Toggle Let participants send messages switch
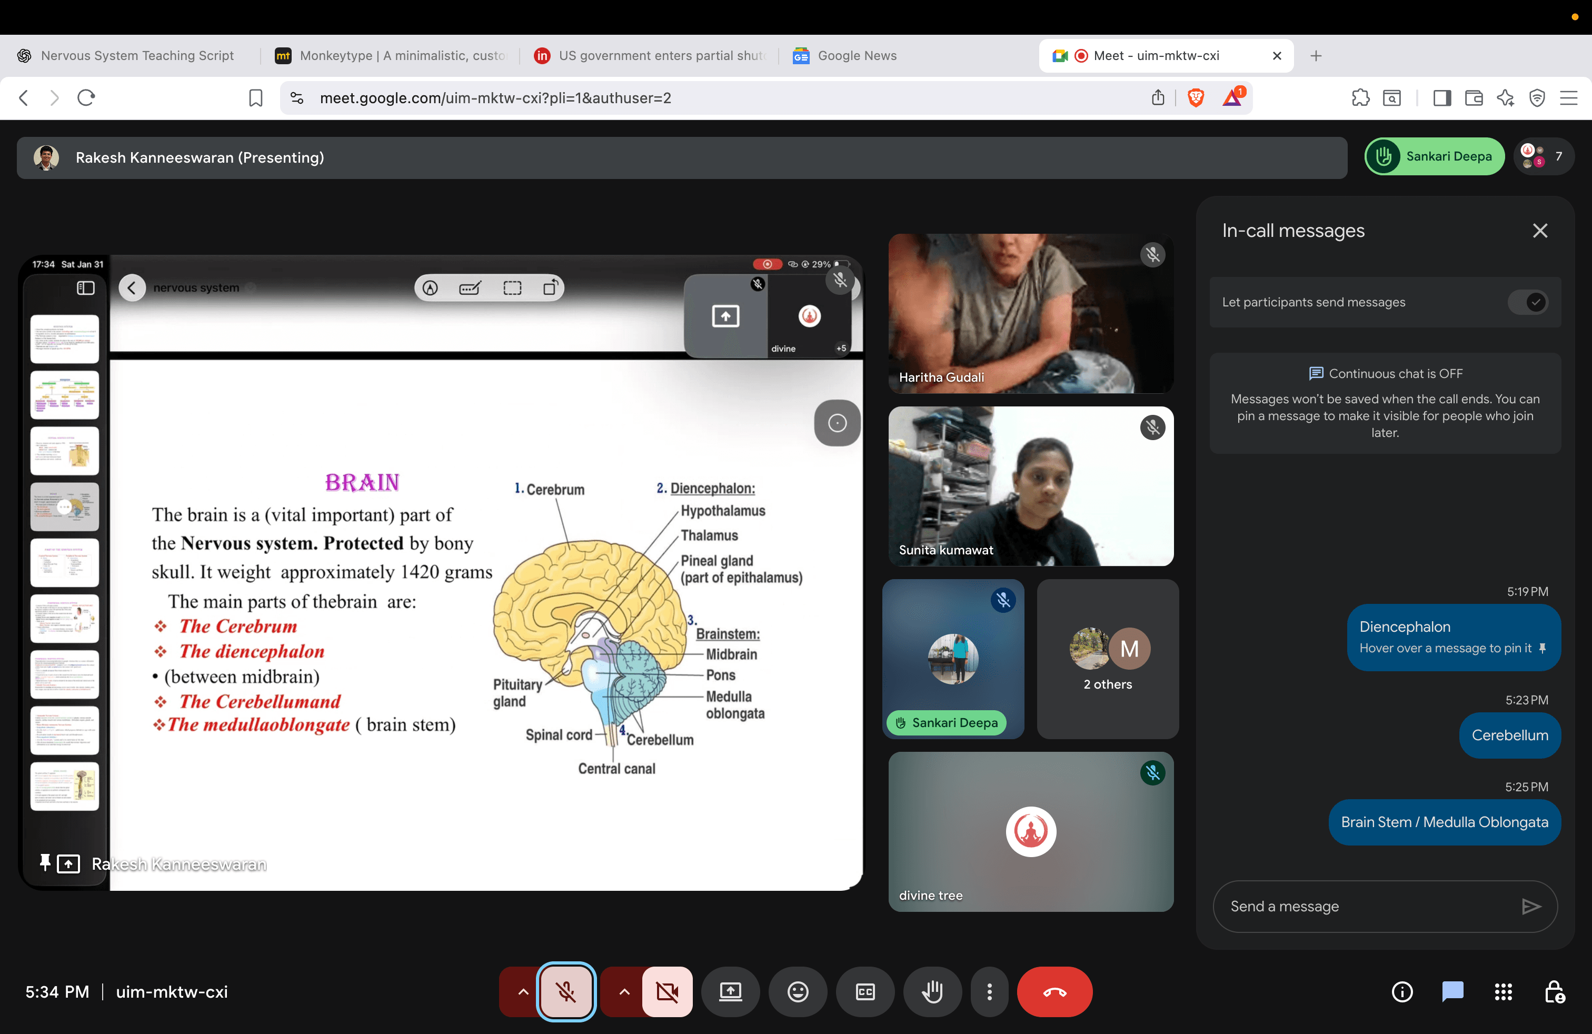This screenshot has width=1592, height=1034. point(1528,302)
